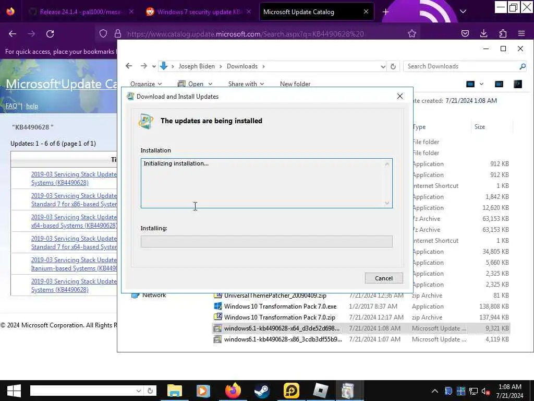Open the help link on the catalog page

click(x=32, y=106)
